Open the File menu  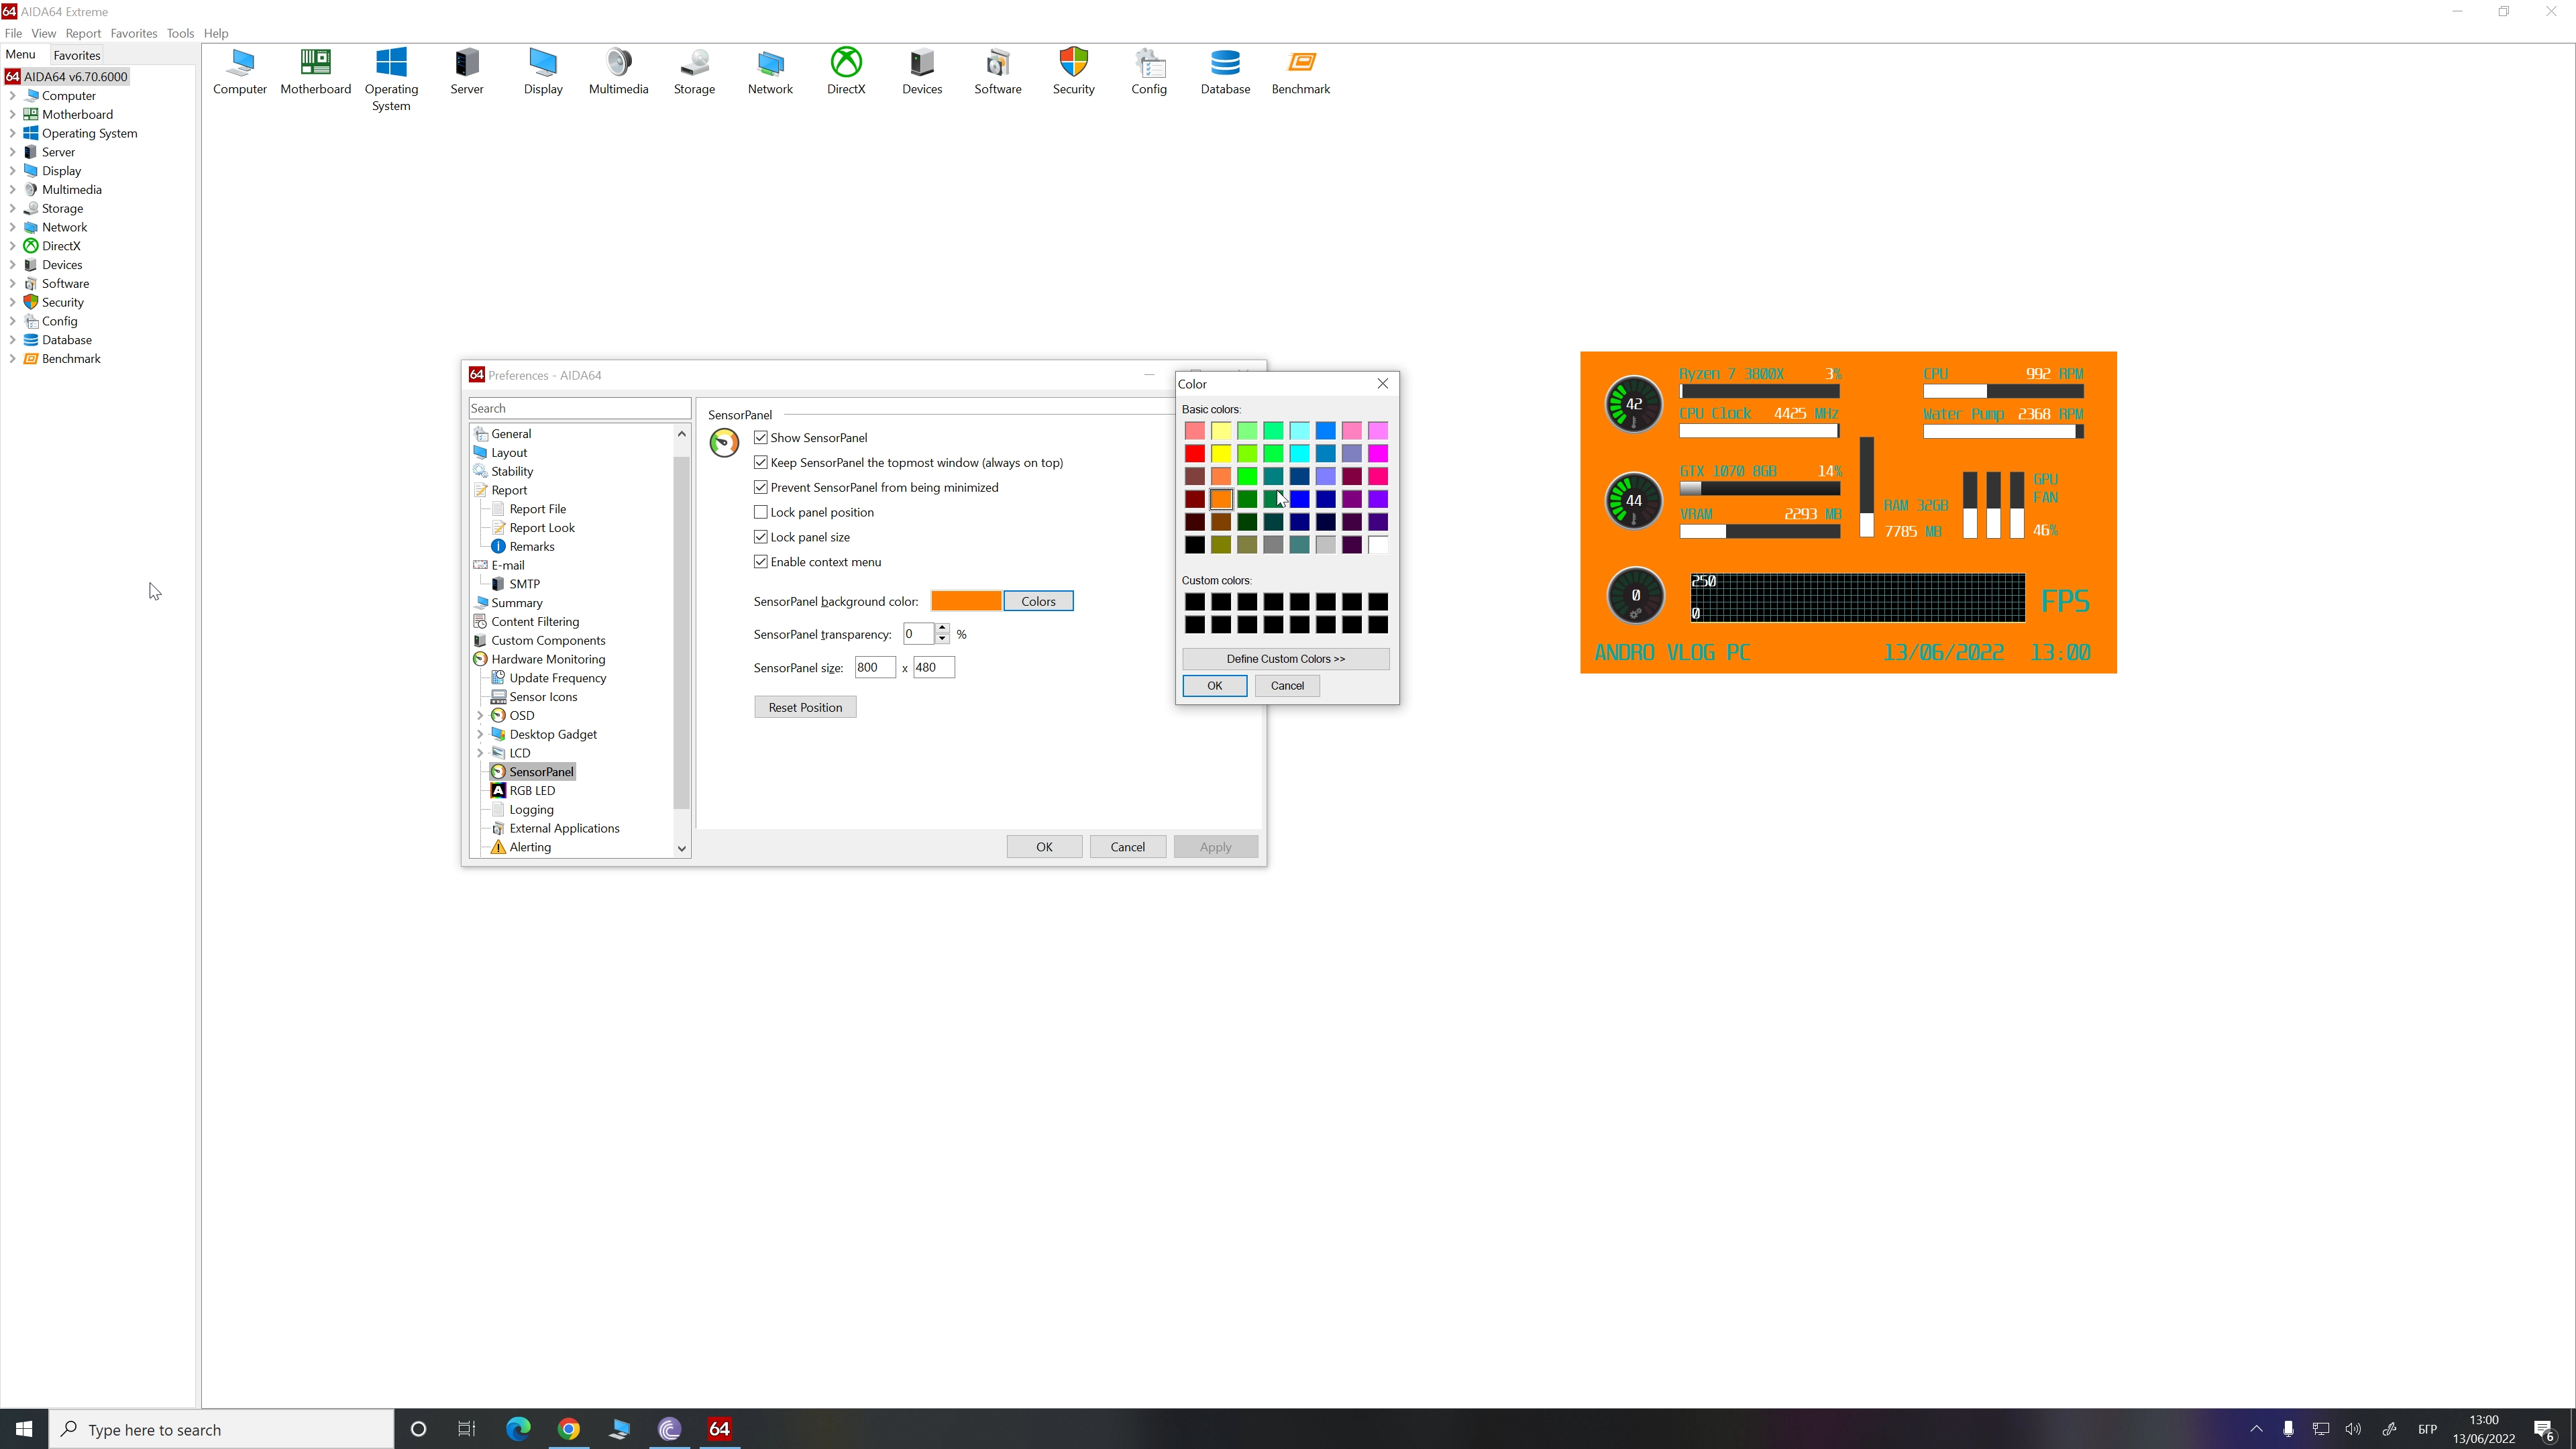click(x=13, y=33)
